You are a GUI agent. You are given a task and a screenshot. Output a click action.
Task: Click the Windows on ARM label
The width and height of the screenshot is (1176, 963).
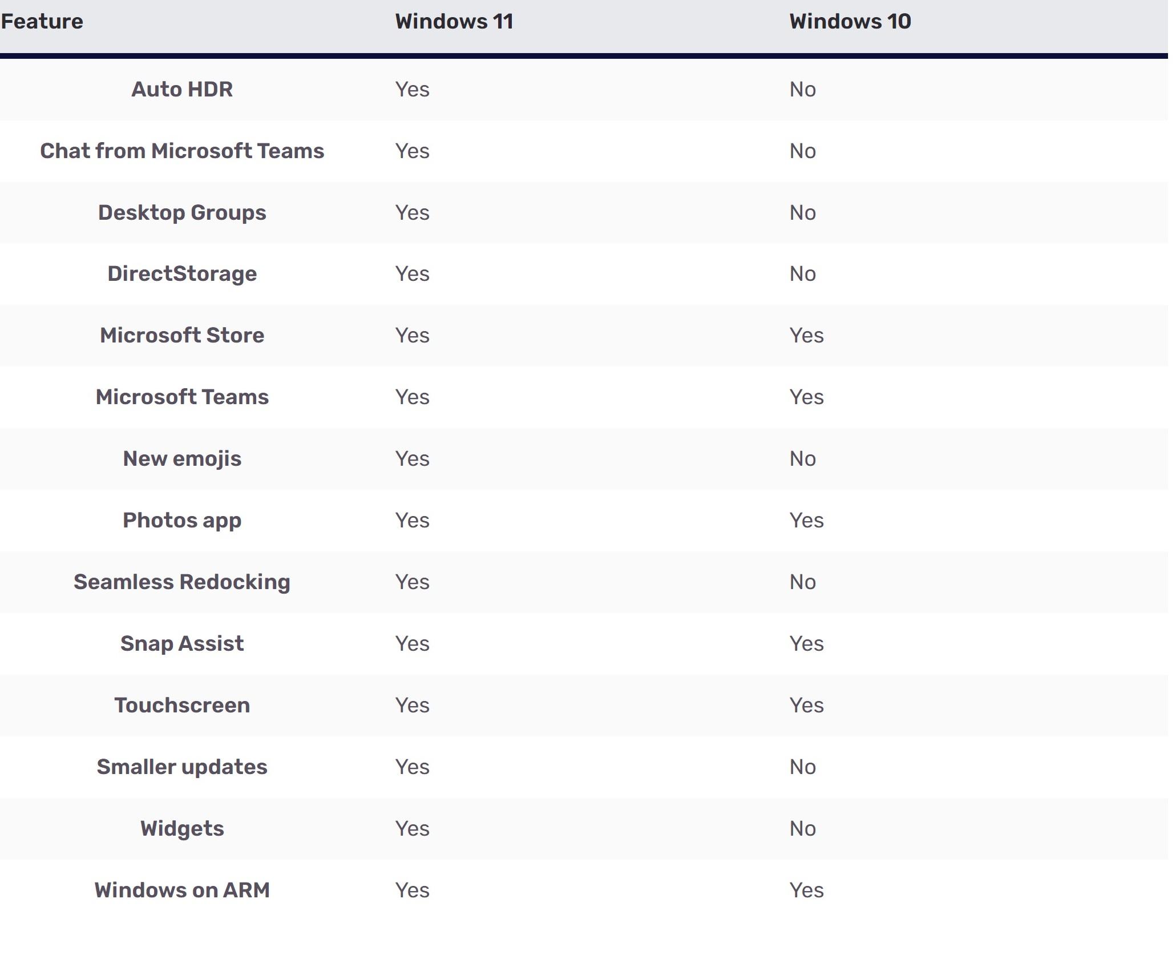(x=182, y=891)
